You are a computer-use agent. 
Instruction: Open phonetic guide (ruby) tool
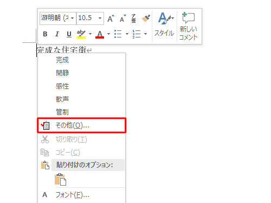pos(133,18)
